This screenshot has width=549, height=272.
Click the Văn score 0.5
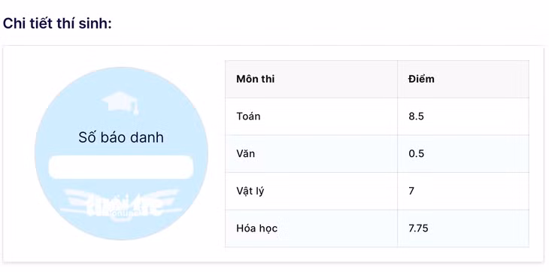416,153
